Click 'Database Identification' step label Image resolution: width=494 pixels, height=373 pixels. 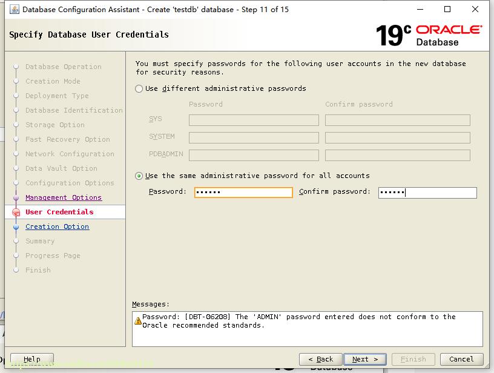(x=74, y=110)
